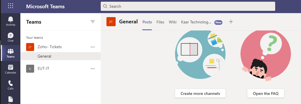The height and width of the screenshot is (104, 301).
Task: Click the New badge
Action: [x=218, y=22]
